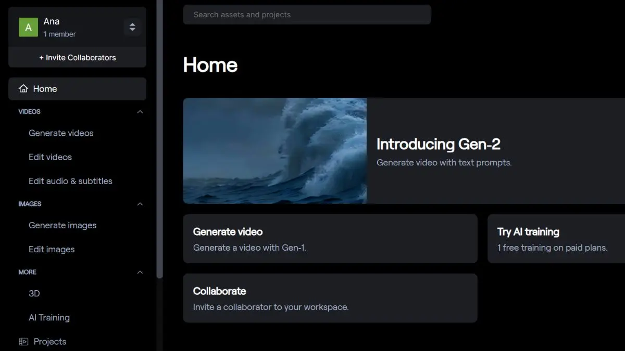Collapse the IMAGES section chevron
The height and width of the screenshot is (351, 625).
(x=140, y=204)
